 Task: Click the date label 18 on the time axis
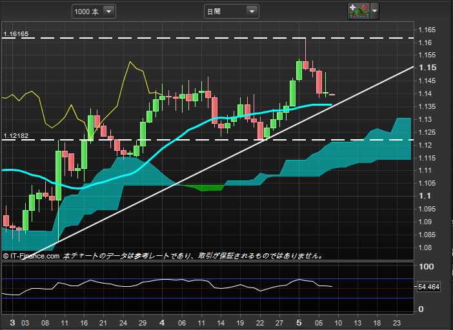click(377, 323)
